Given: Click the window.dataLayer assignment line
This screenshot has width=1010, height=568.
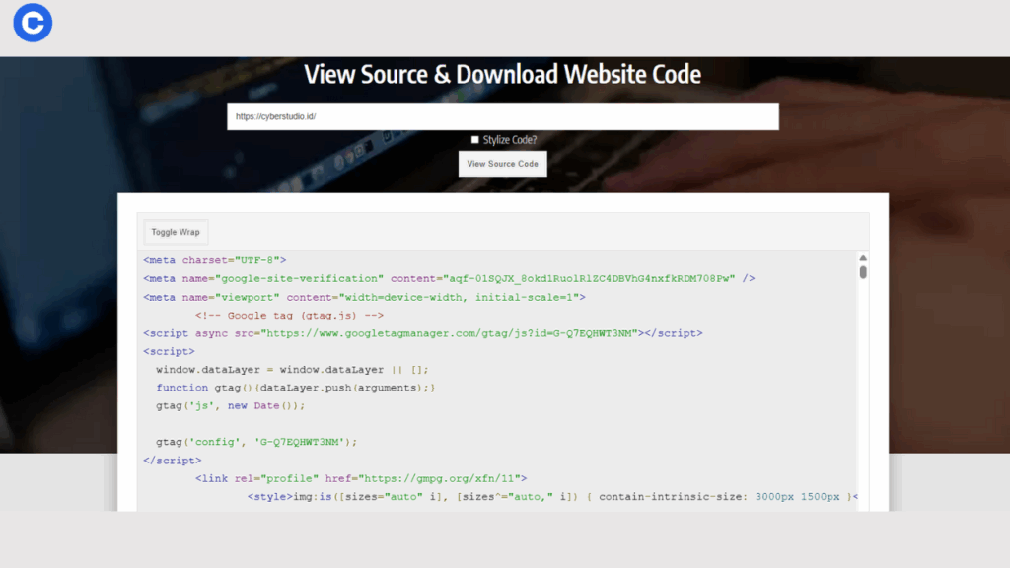Looking at the screenshot, I should [x=292, y=370].
